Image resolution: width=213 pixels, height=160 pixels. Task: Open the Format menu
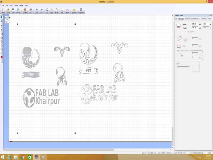(x=16, y=6)
